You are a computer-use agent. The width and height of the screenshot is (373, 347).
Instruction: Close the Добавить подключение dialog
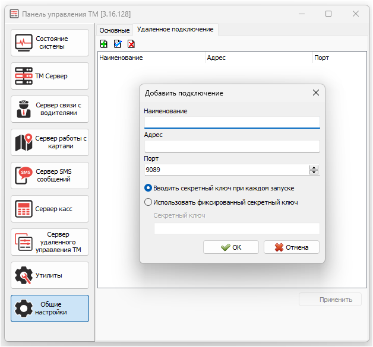[x=316, y=93]
